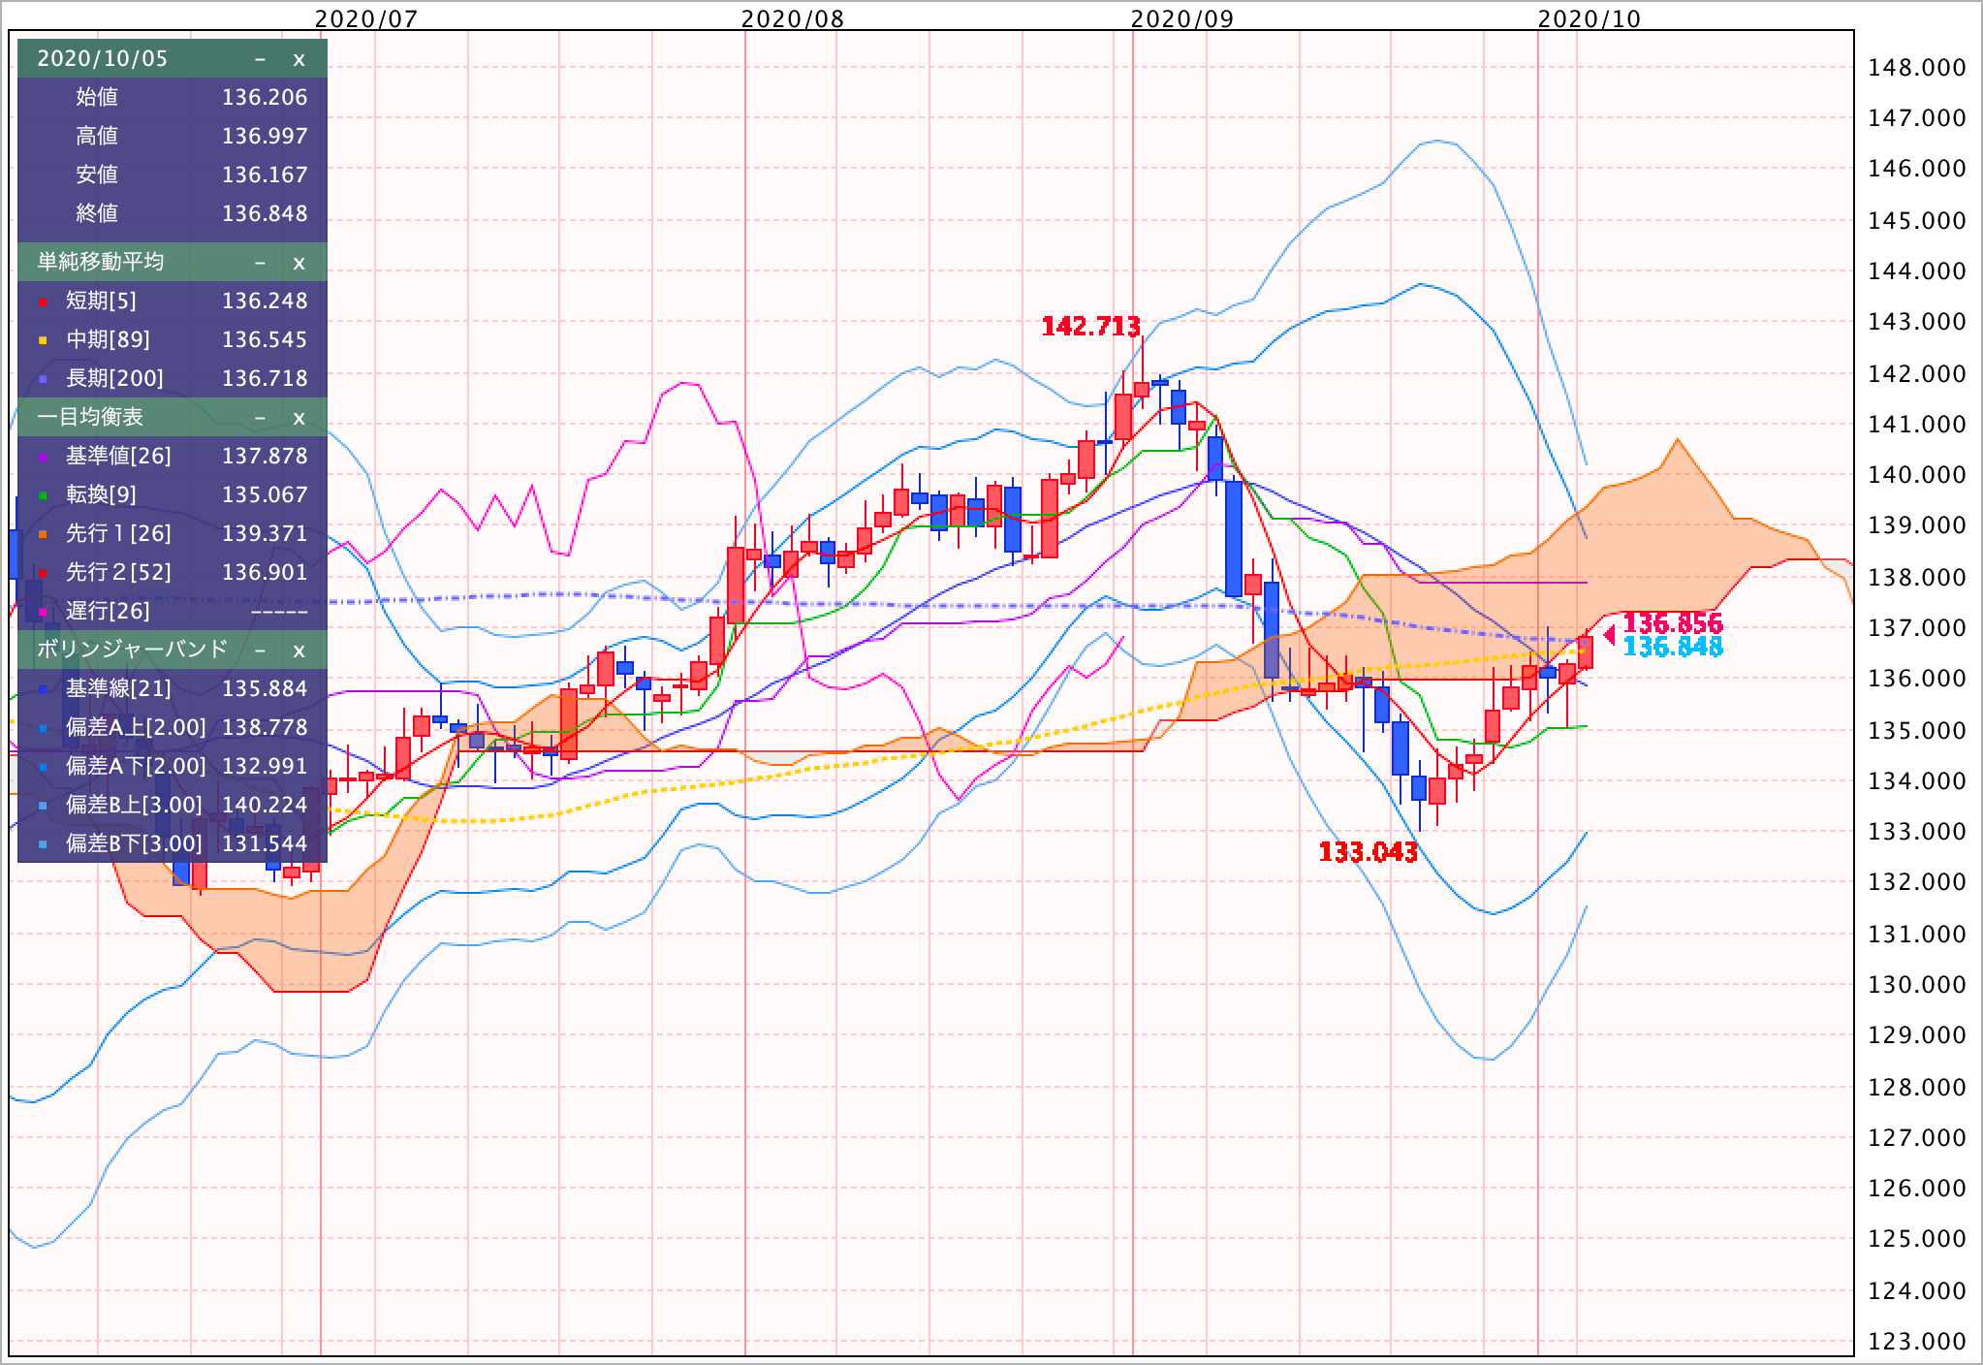1983x1365 pixels.
Task: Click the red 短期[5] color marker
Action: tap(43, 302)
